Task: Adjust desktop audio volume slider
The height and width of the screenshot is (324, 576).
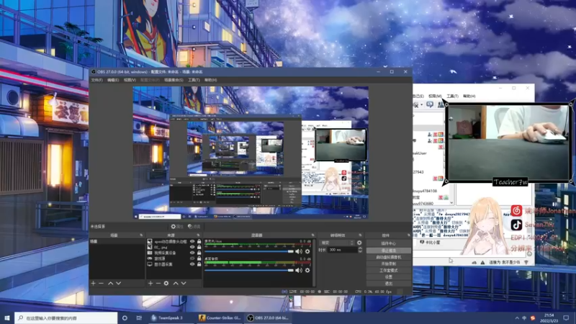Action: [x=249, y=271]
